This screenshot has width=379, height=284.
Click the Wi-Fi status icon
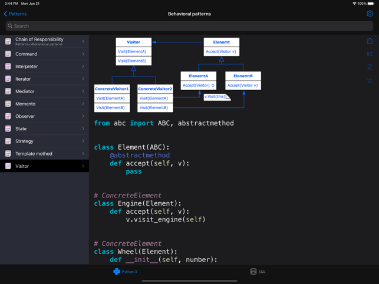tap(354, 4)
